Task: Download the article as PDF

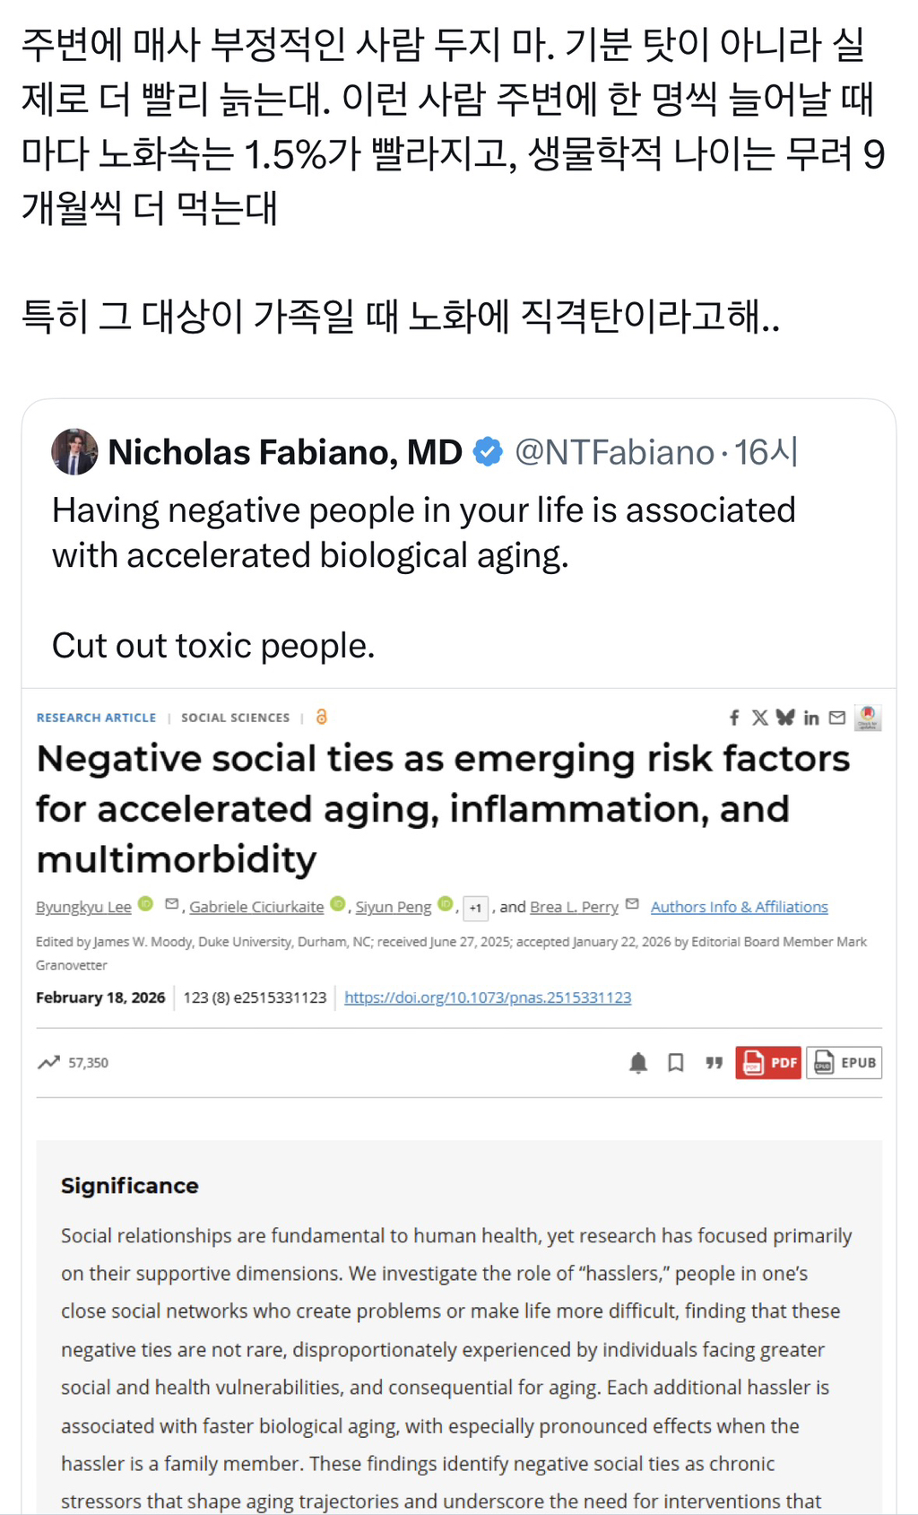Action: point(768,1063)
